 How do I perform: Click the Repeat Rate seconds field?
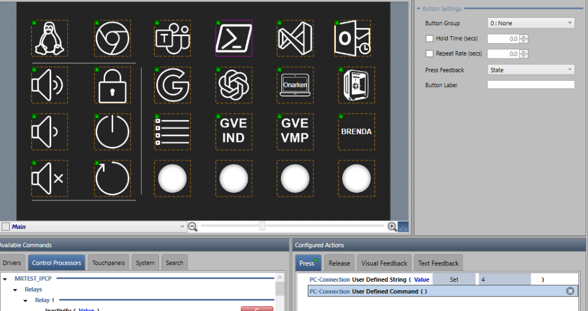(x=503, y=53)
